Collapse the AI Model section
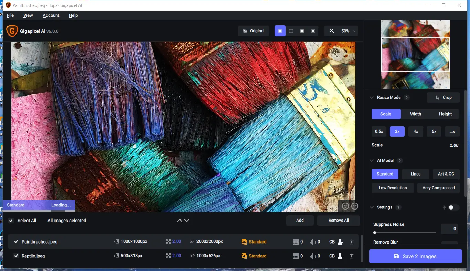 click(372, 161)
